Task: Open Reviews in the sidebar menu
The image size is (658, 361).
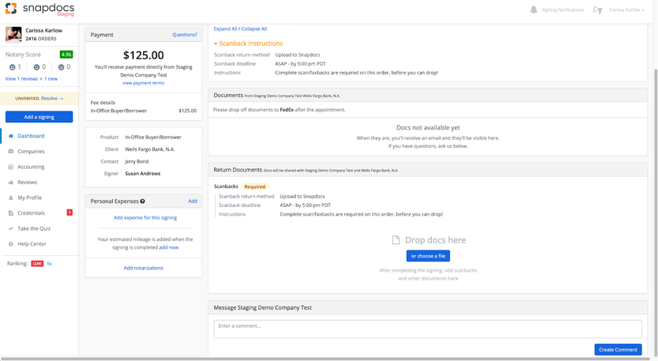Action: pyautogui.click(x=28, y=182)
